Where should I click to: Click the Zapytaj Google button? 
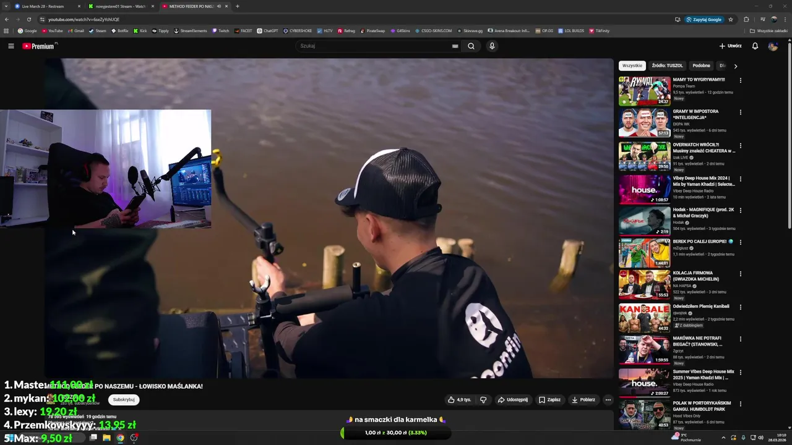click(704, 19)
